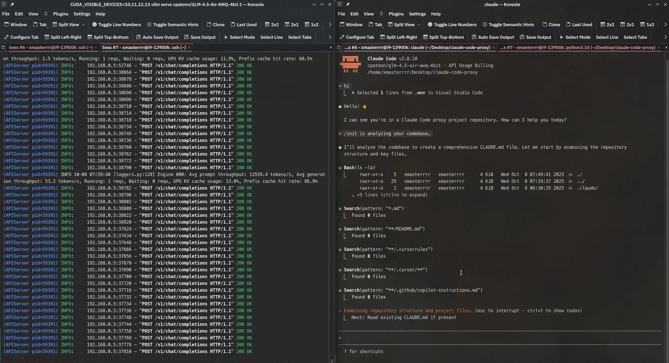Click Window button in left Konsole toolbar

tap(15, 25)
